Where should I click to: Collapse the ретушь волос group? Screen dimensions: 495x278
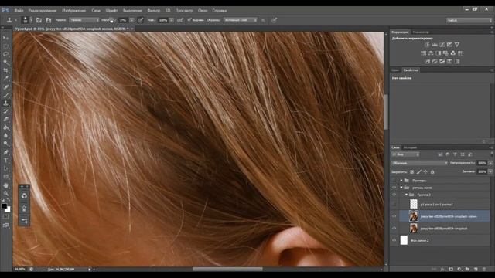[401, 188]
